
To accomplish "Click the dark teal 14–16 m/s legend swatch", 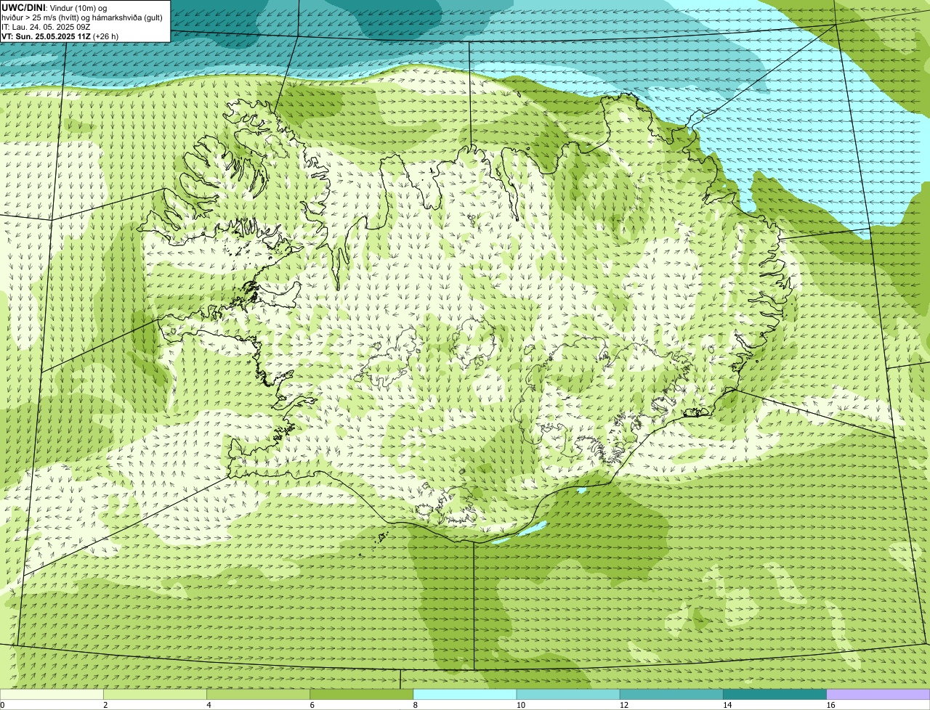I will 775,694.
